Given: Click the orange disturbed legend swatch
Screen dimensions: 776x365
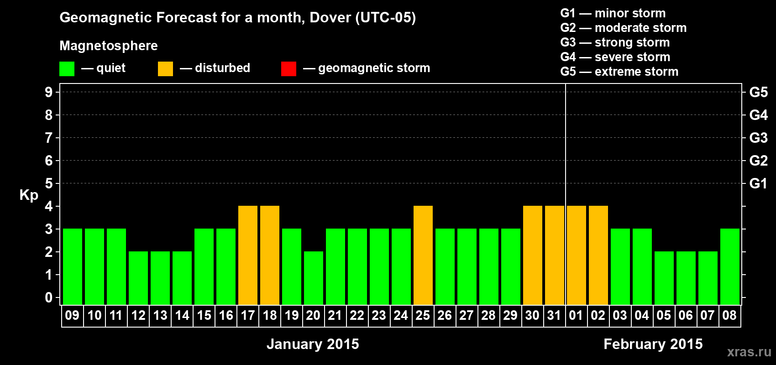Looking at the screenshot, I should [165, 69].
